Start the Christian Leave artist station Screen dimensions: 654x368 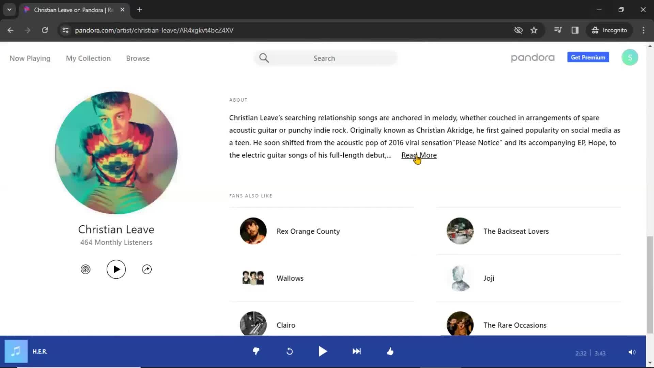coord(85,269)
